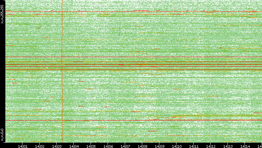
Task: Click the 14:13 time axis label
Action: pyautogui.click(x=227, y=146)
